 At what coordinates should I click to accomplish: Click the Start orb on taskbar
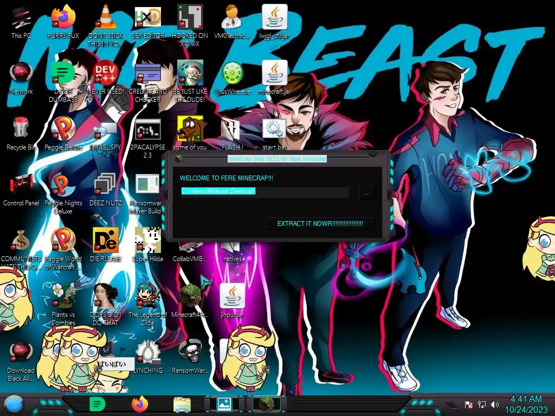tap(14, 405)
